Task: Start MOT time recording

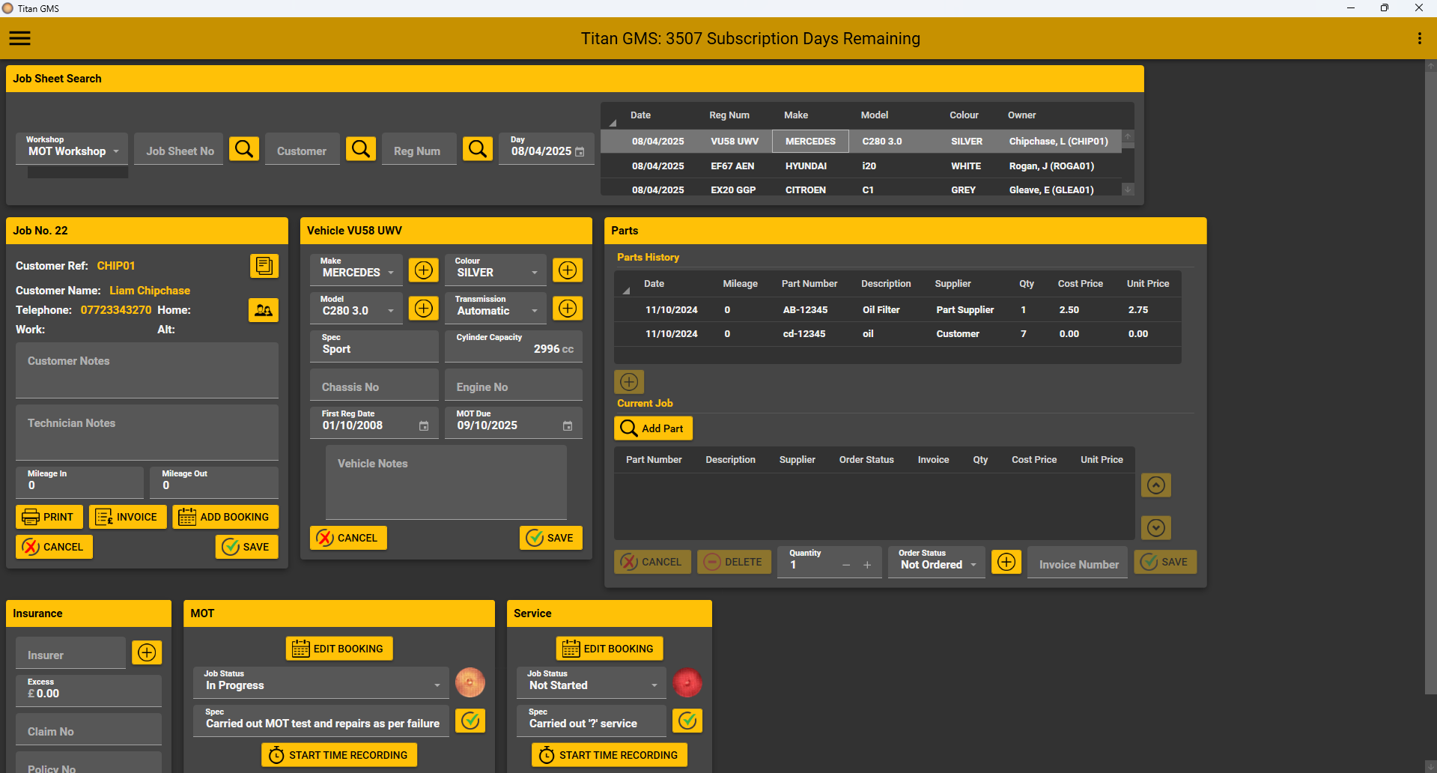Action: pyautogui.click(x=339, y=755)
